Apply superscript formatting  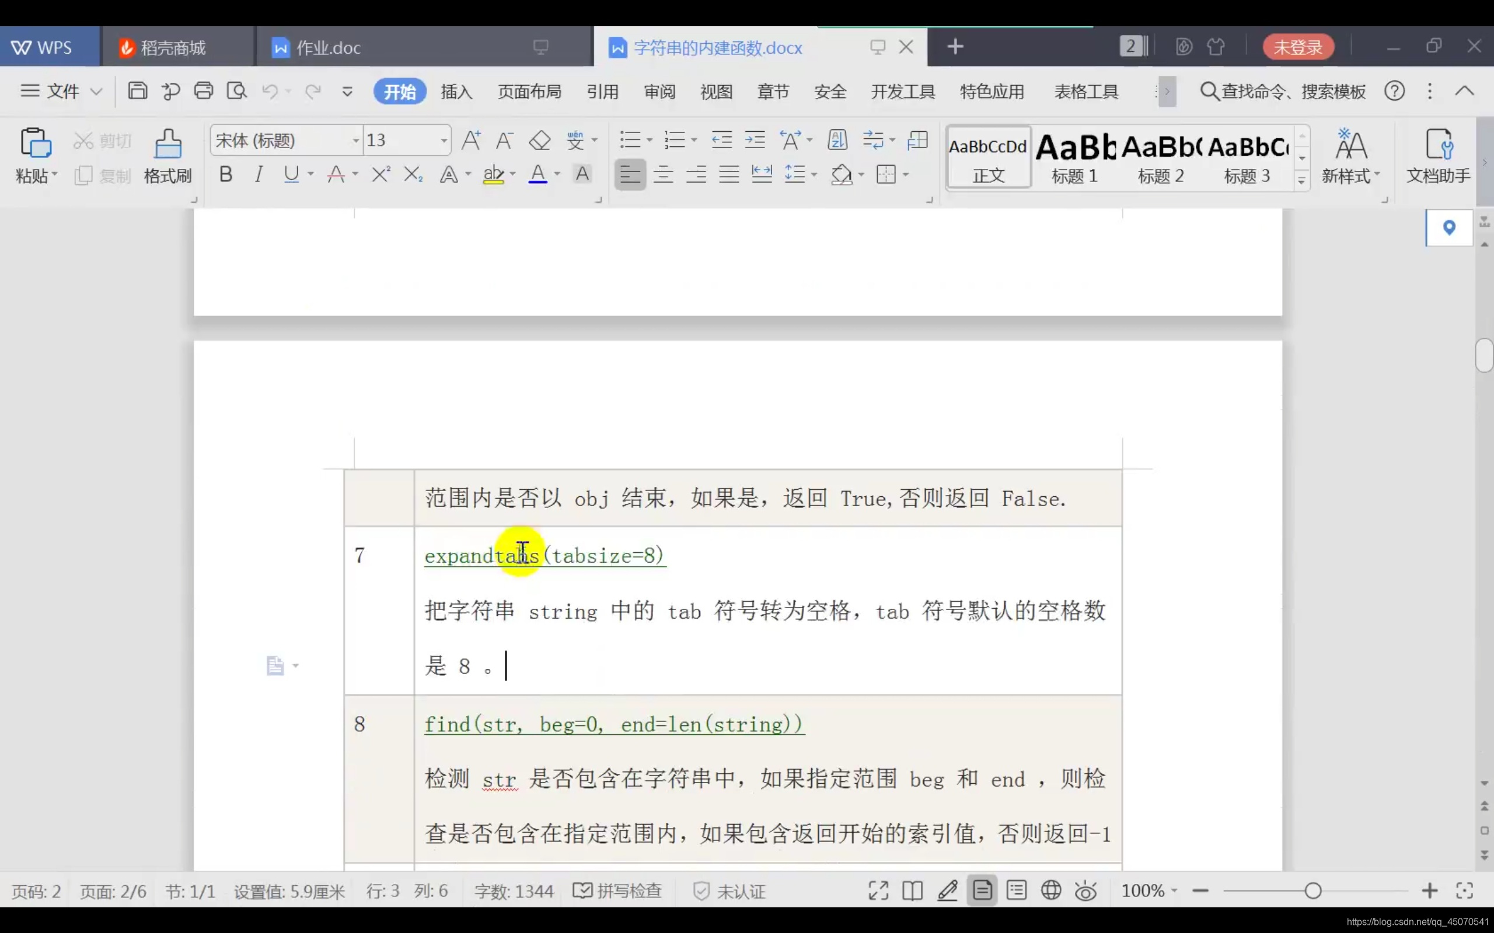381,174
